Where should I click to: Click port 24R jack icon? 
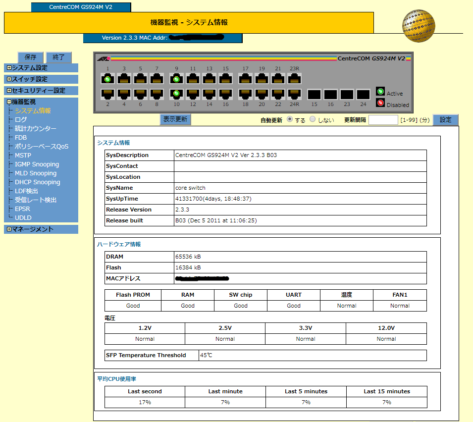294,94
